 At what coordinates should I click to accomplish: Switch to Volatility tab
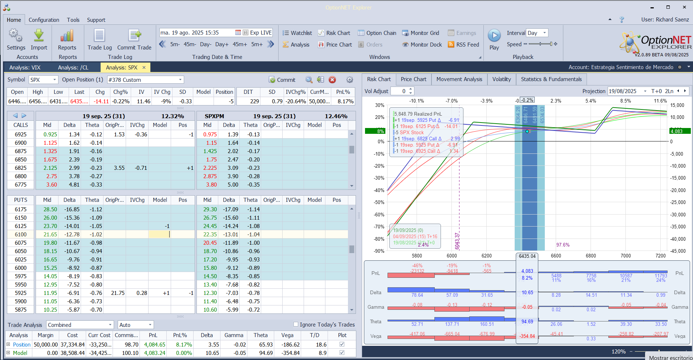501,79
